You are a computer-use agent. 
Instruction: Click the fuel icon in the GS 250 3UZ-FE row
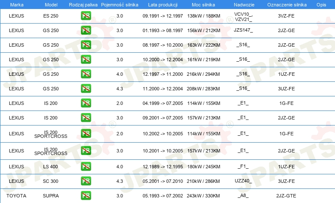[x=86, y=89]
